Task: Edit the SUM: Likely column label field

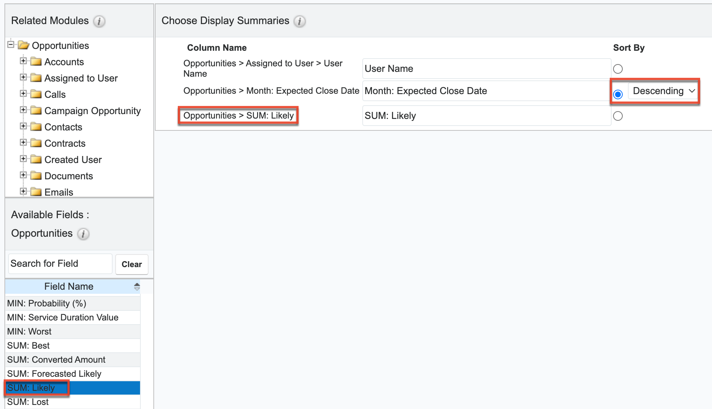Action: pyautogui.click(x=486, y=116)
